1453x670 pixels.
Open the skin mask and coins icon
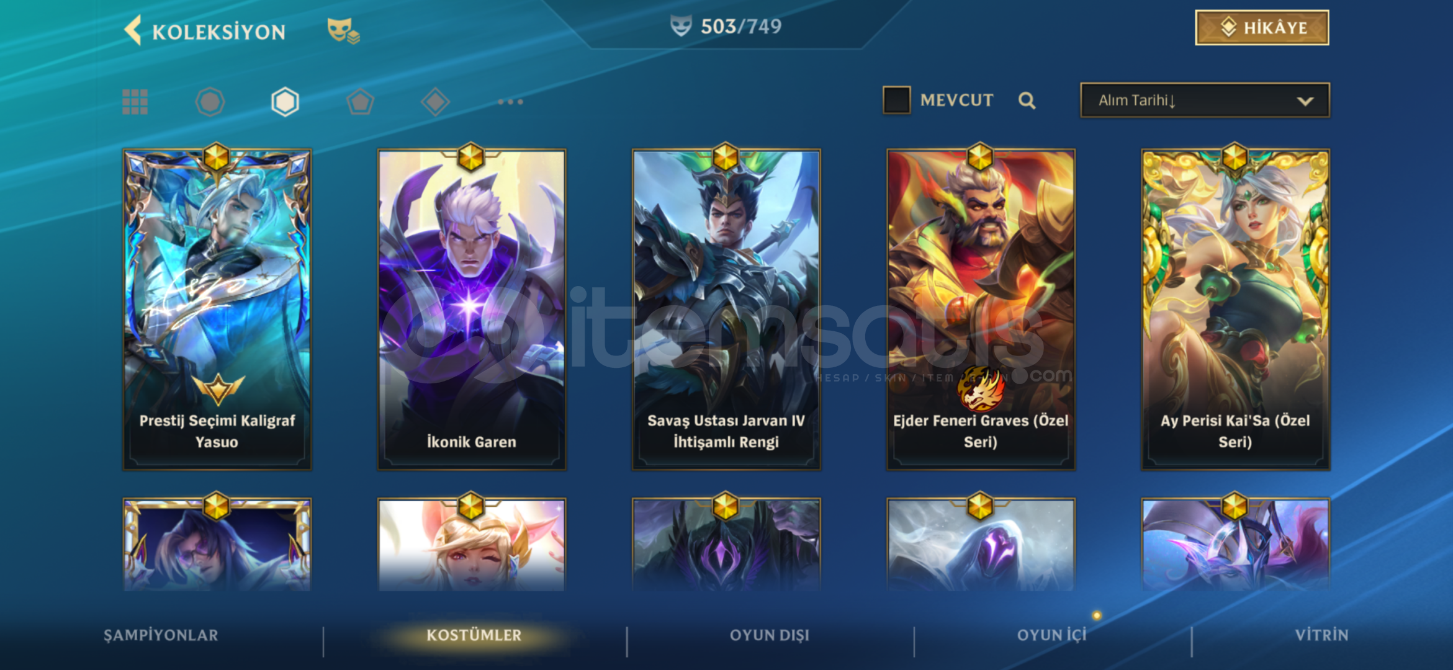tap(343, 30)
